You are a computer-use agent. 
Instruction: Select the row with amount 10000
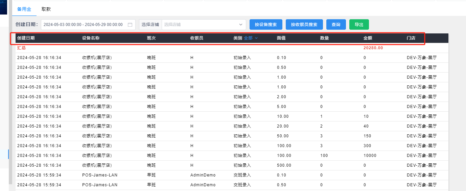[x=370, y=156]
